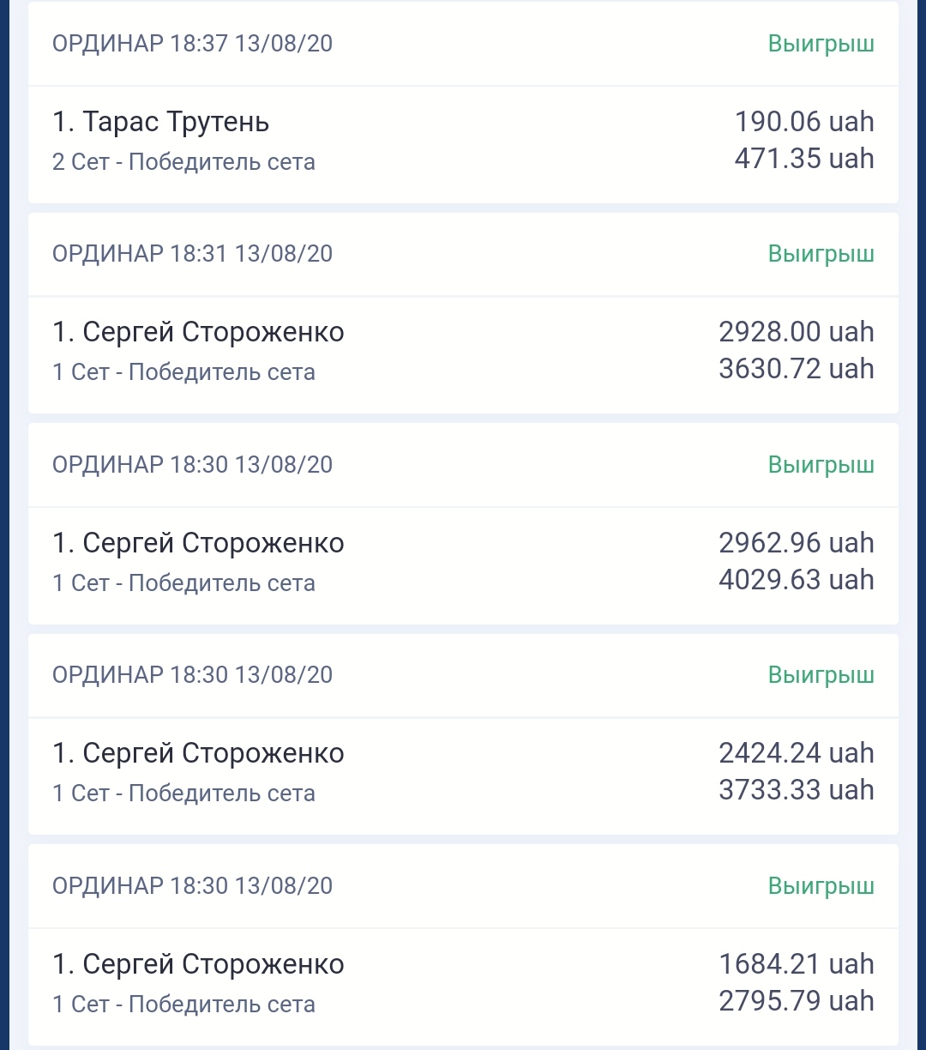Open the bet with 2928.00 uah stake

coord(463,355)
